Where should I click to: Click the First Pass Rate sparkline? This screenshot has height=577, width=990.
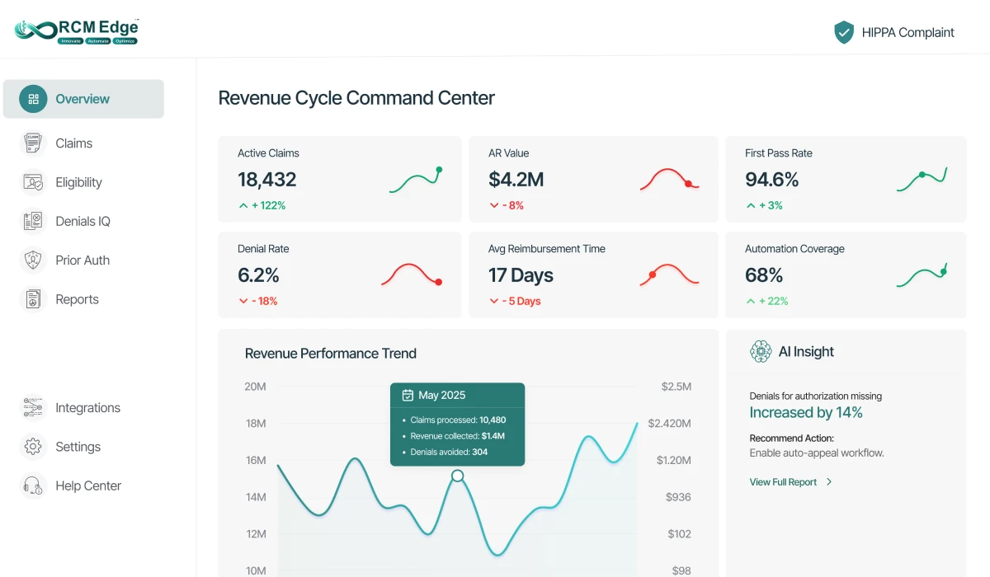pos(922,179)
